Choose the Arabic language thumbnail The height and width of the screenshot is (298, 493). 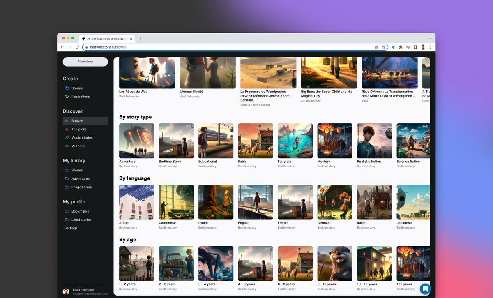tap(136, 202)
